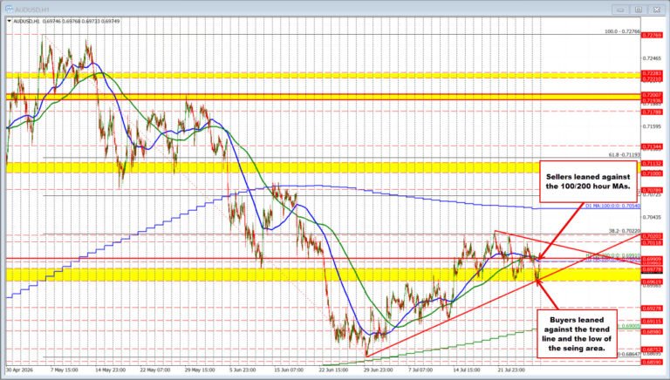Viewport: 670px width, 380px height.
Task: Click the 0.72465 axis price value
Action: coord(652,58)
